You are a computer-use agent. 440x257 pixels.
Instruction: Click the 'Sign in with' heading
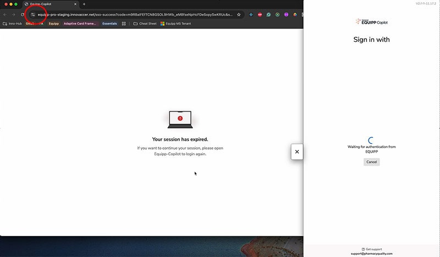point(372,40)
